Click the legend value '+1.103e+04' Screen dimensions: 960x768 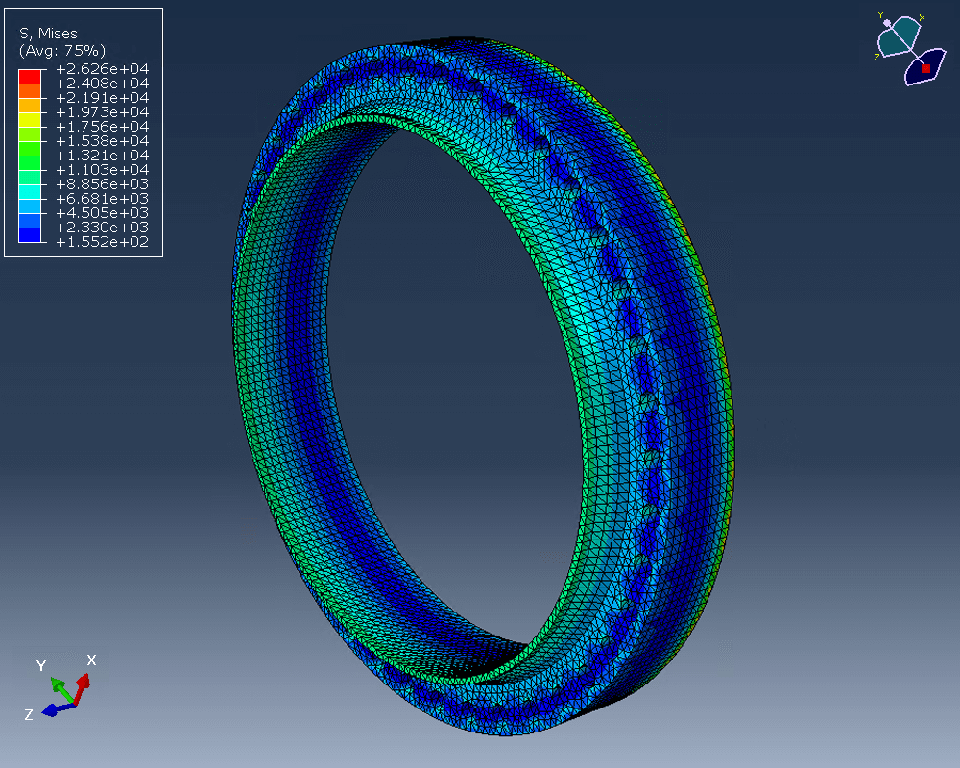[103, 170]
